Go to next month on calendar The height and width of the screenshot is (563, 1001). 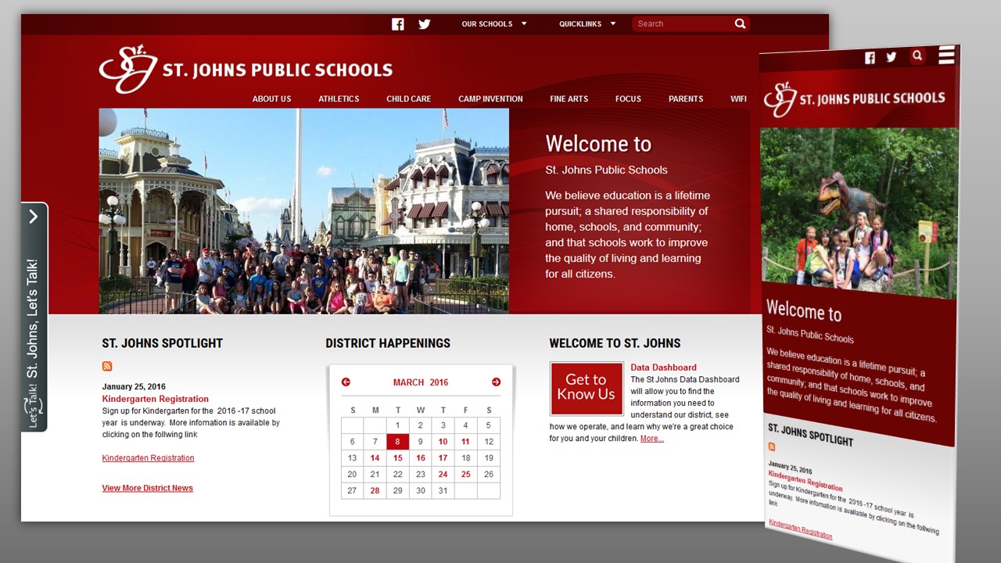click(x=496, y=382)
